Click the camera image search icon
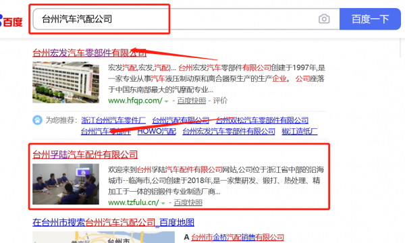The width and height of the screenshot is (405, 243). click(x=324, y=19)
